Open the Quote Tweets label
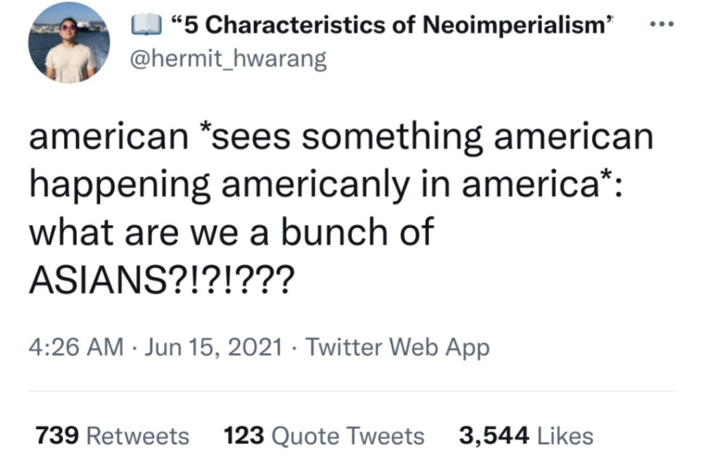The height and width of the screenshot is (458, 706). pyautogui.click(x=348, y=435)
